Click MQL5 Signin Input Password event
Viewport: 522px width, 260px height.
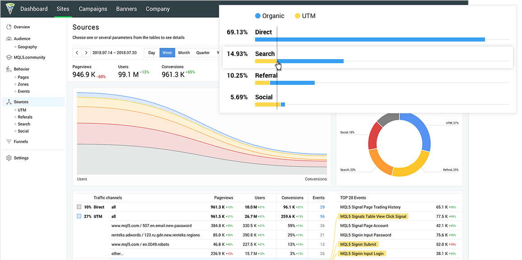click(365, 235)
